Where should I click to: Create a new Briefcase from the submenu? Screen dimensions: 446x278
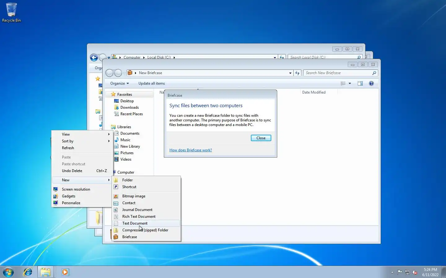click(x=146, y=237)
